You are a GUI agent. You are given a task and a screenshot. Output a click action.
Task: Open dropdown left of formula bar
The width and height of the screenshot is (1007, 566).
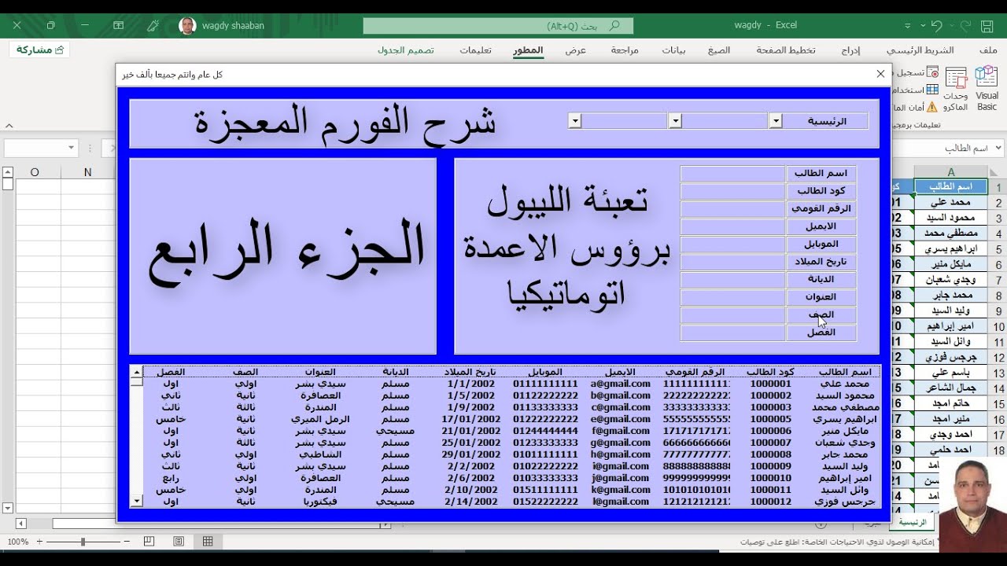click(71, 148)
